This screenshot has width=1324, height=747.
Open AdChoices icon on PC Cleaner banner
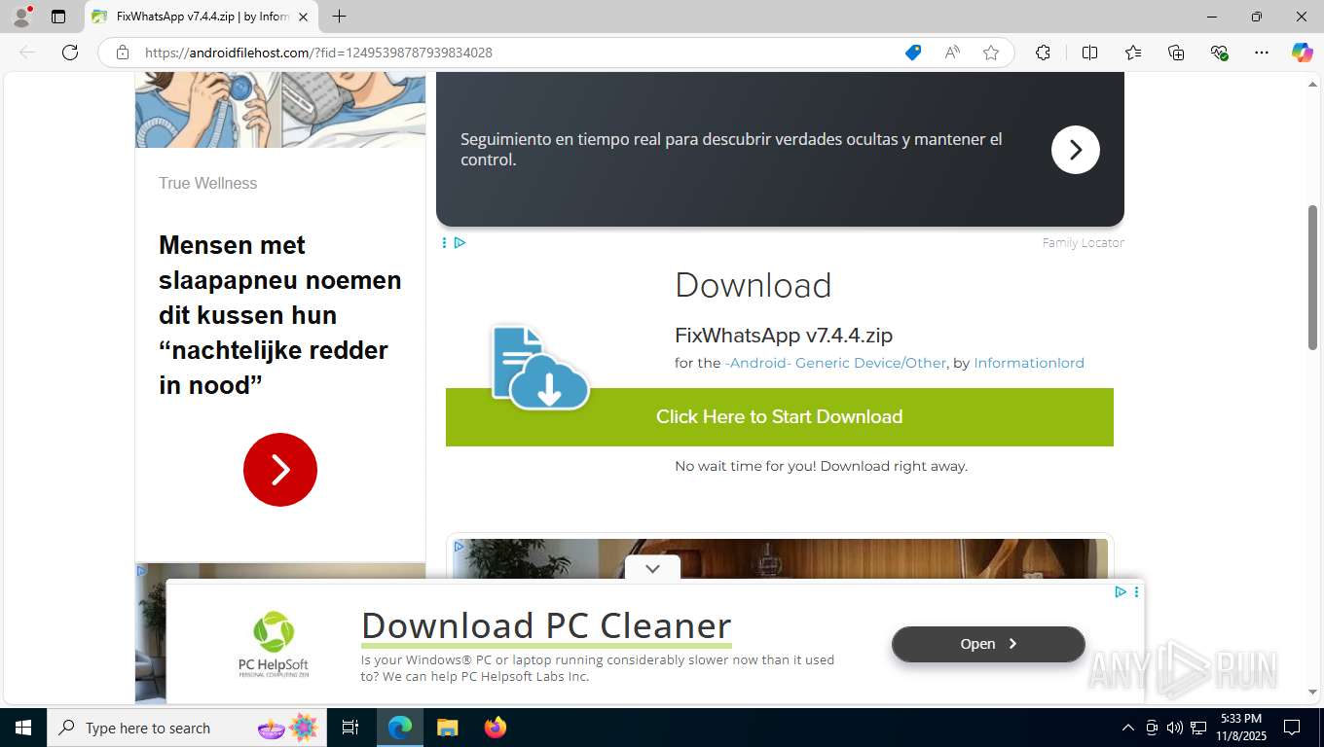1121,591
